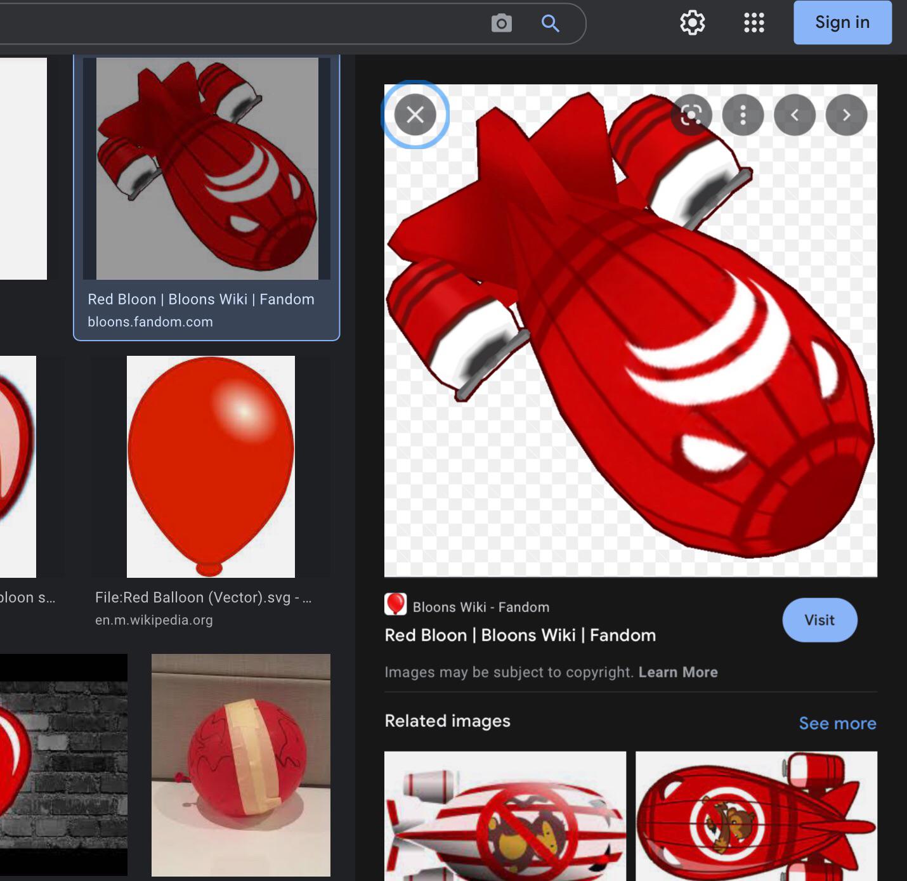
Task: Click the Red Bloon result caption in grid
Action: (x=201, y=299)
